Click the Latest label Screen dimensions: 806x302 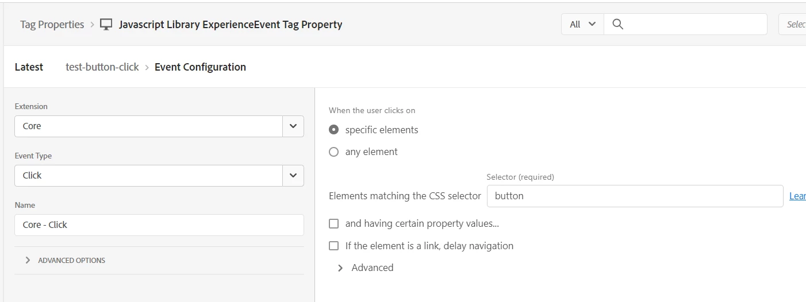[29, 67]
